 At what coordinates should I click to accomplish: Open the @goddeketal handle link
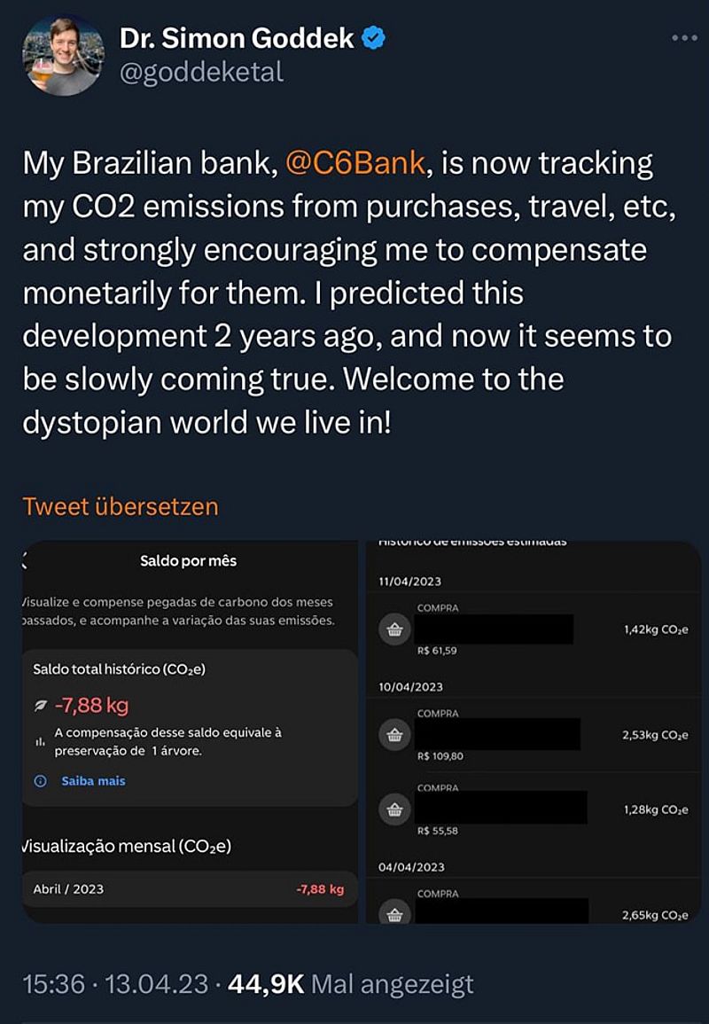click(x=202, y=72)
